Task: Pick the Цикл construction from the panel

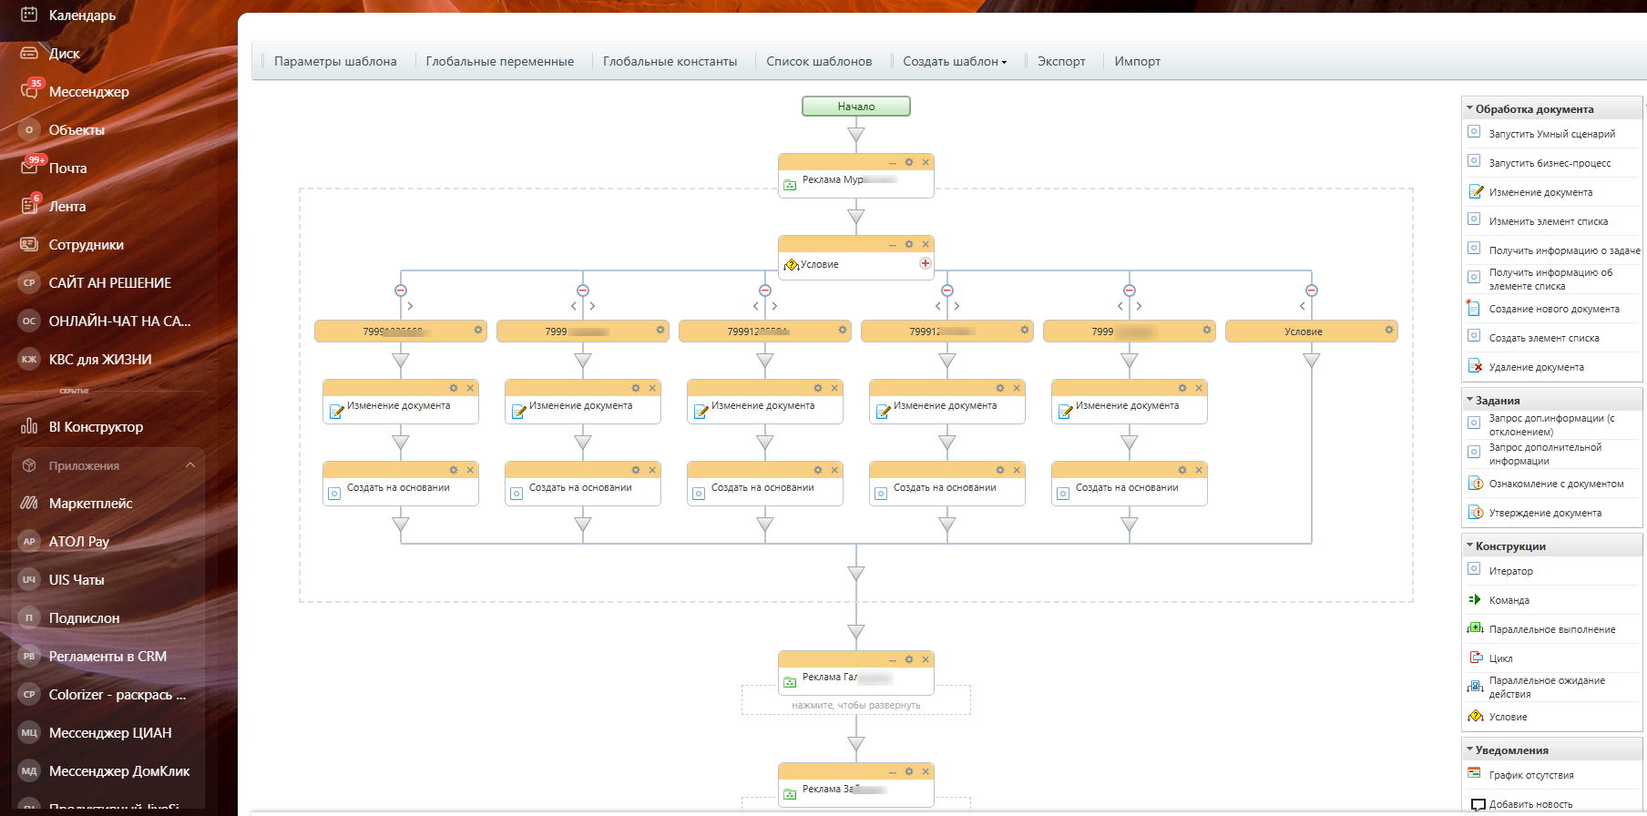Action: pyautogui.click(x=1500, y=658)
